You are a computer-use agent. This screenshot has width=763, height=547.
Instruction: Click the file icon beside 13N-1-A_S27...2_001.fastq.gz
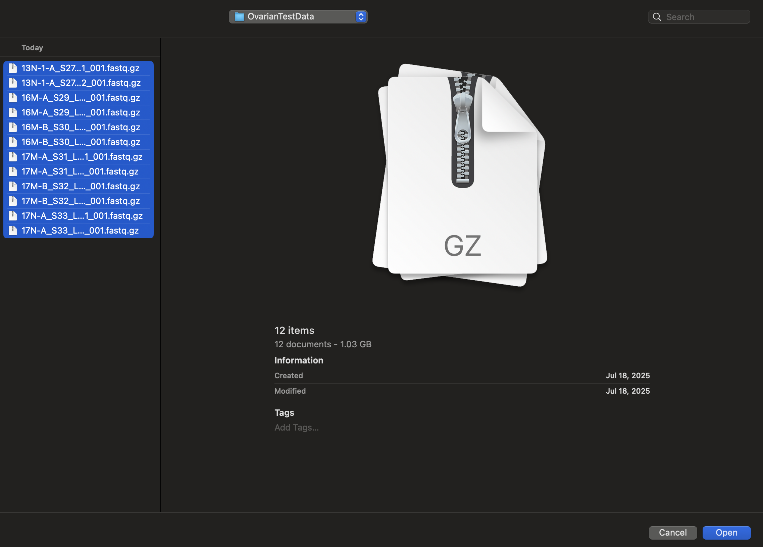pos(13,83)
